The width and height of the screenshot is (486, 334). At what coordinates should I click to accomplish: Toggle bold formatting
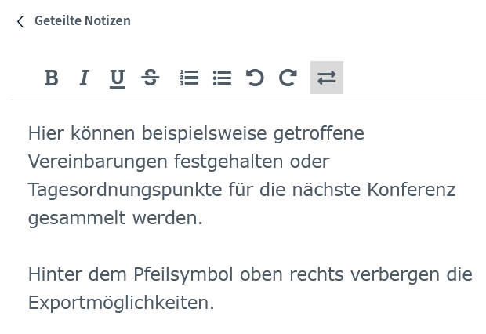52,78
